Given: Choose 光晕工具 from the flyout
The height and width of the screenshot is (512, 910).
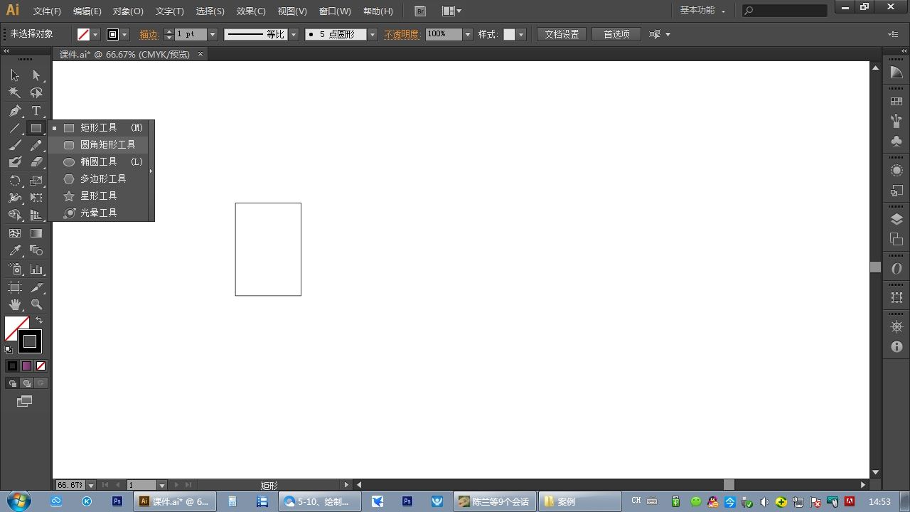Looking at the screenshot, I should pyautogui.click(x=98, y=213).
